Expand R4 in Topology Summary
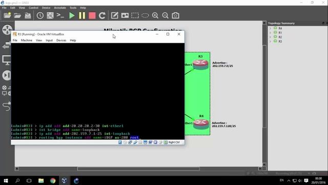 (270, 28)
